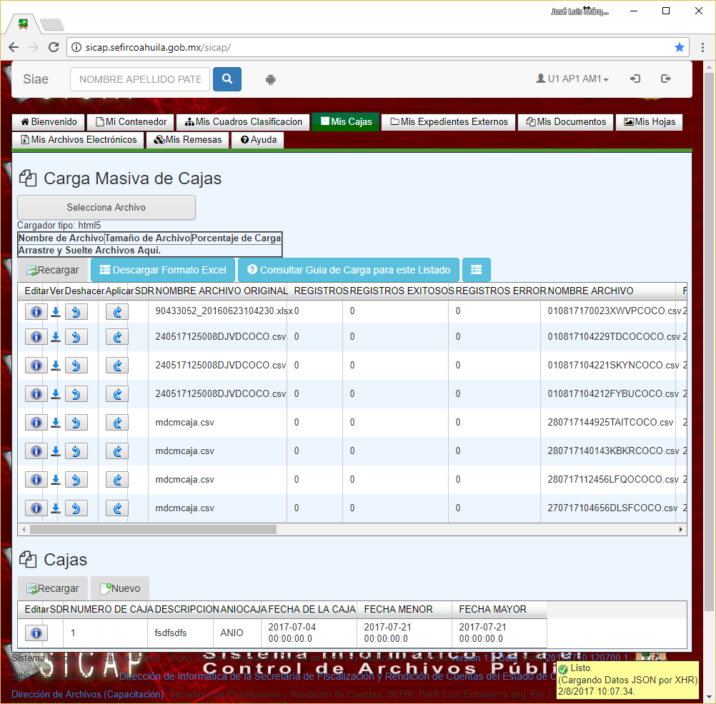Click the Android icon in navbar
Image resolution: width=716 pixels, height=704 pixels.
pyautogui.click(x=270, y=79)
